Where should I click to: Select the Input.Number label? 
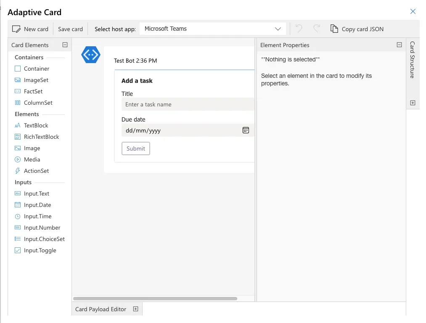click(x=42, y=228)
